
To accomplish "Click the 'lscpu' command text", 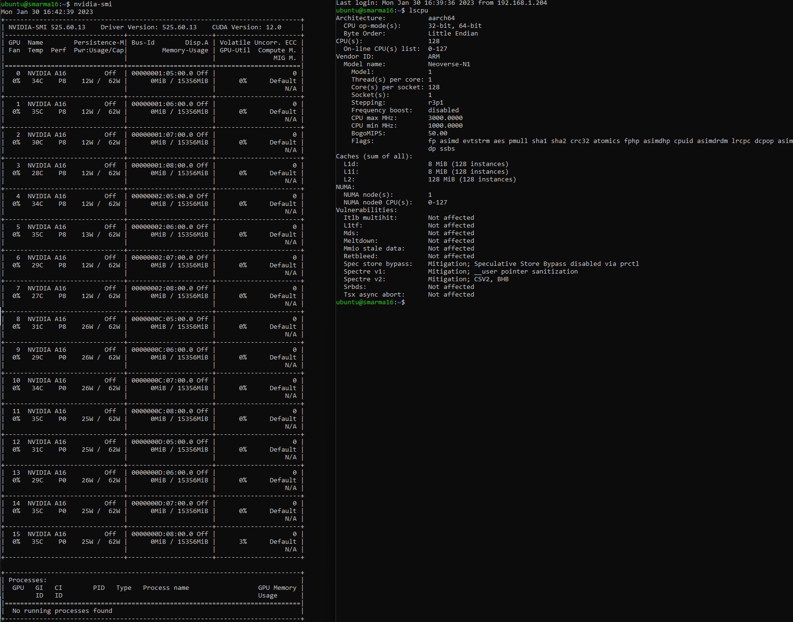I will [419, 10].
